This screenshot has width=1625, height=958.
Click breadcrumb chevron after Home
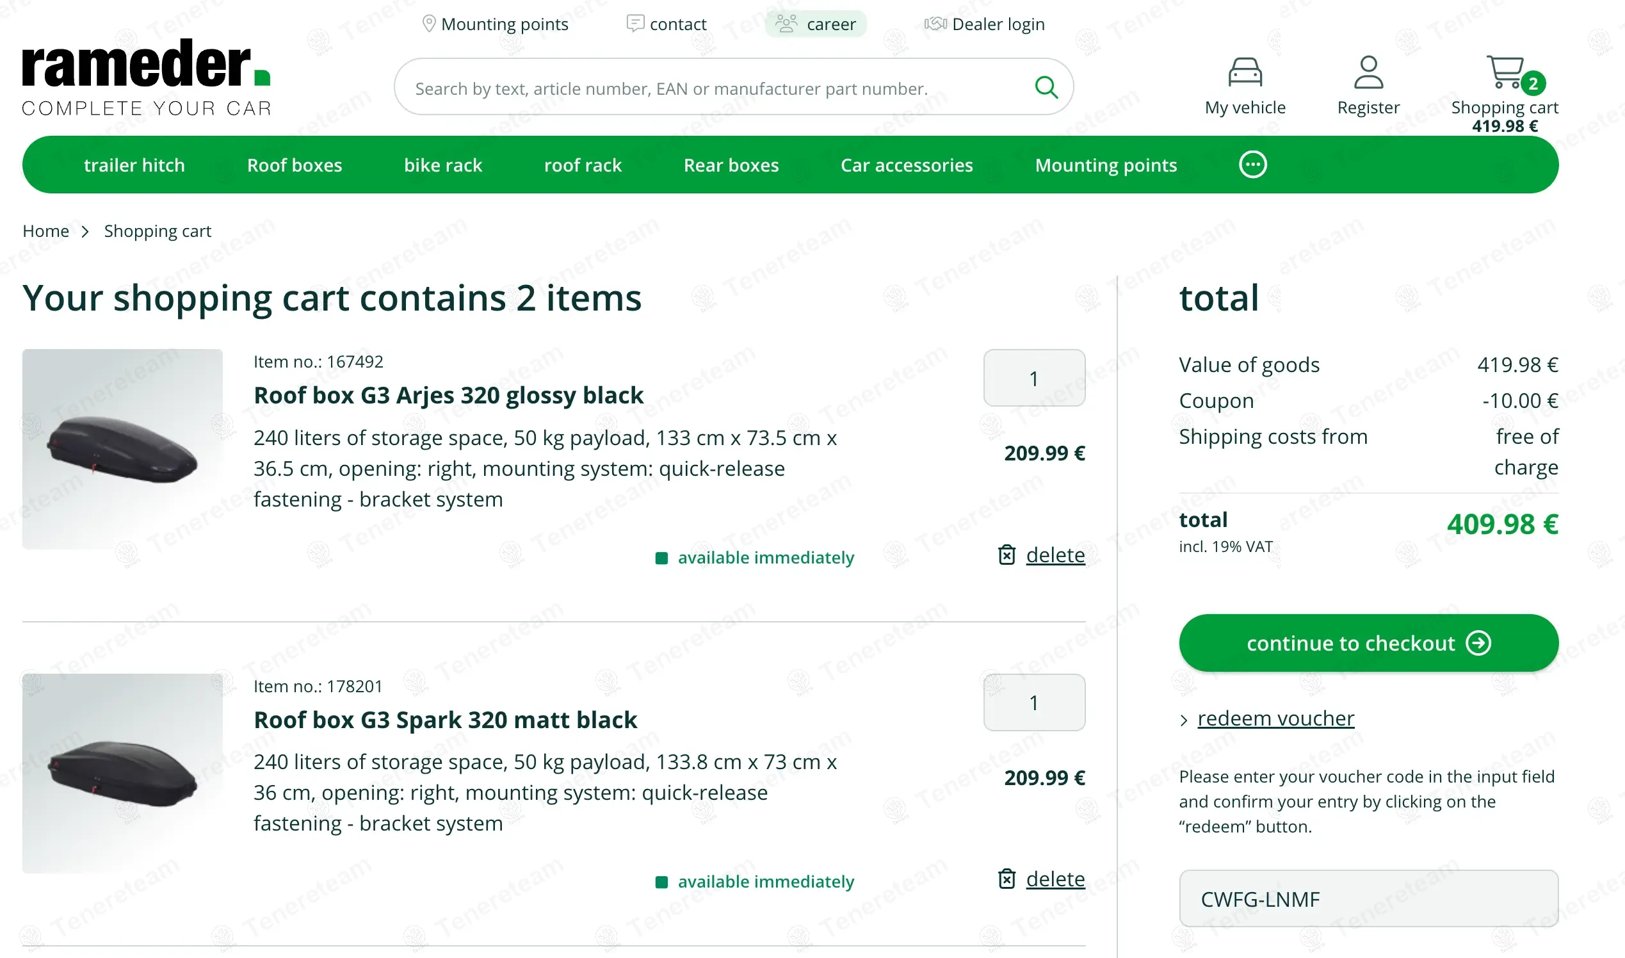click(x=85, y=231)
